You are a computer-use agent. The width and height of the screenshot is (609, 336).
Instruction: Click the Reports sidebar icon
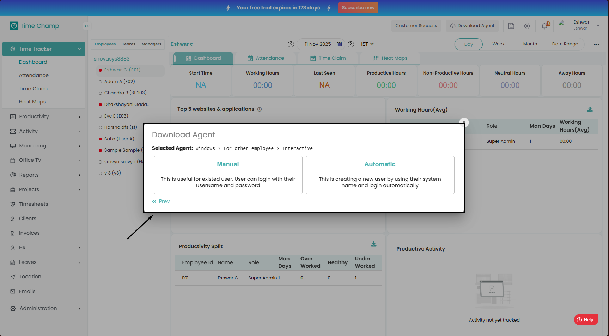tap(13, 175)
